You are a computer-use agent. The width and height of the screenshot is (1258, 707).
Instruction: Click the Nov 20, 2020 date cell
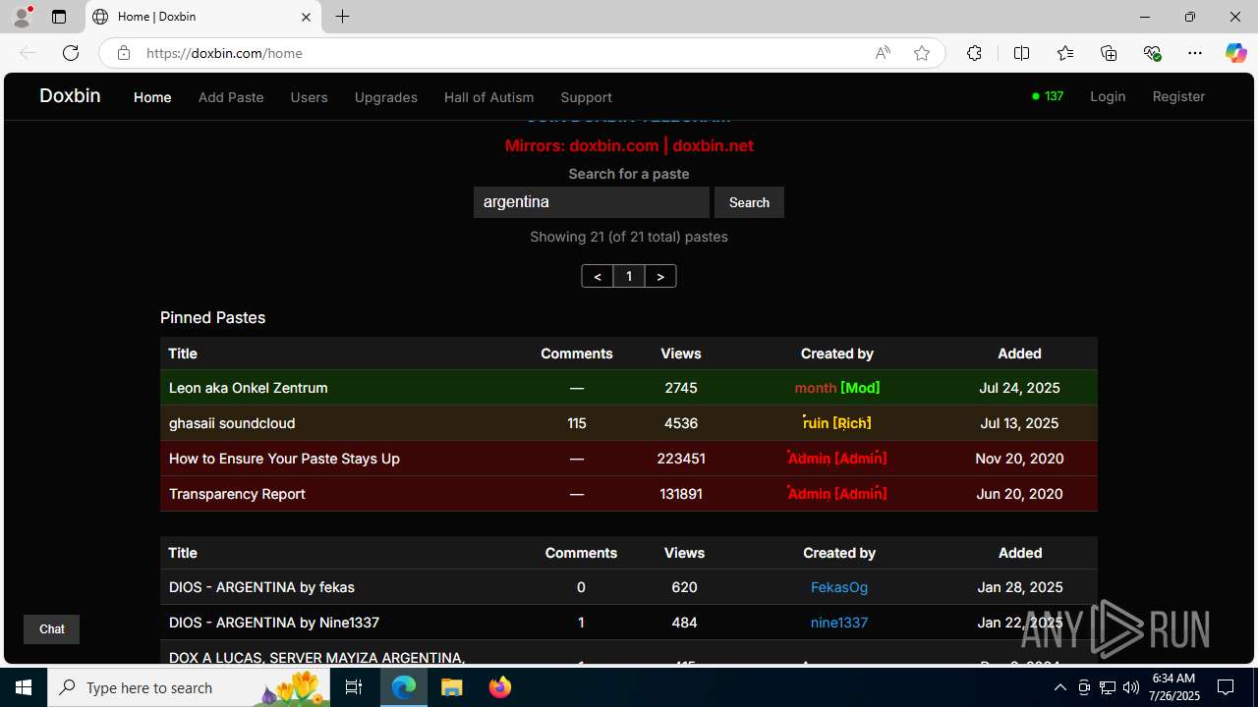click(x=1019, y=459)
